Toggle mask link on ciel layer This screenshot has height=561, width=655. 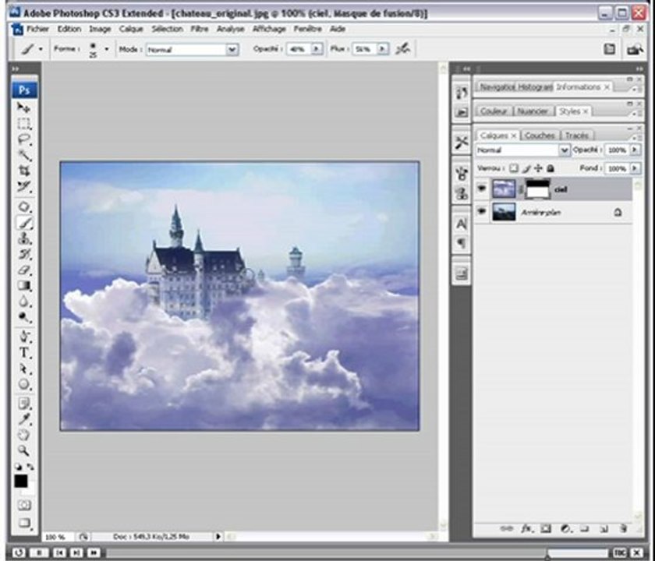point(521,189)
